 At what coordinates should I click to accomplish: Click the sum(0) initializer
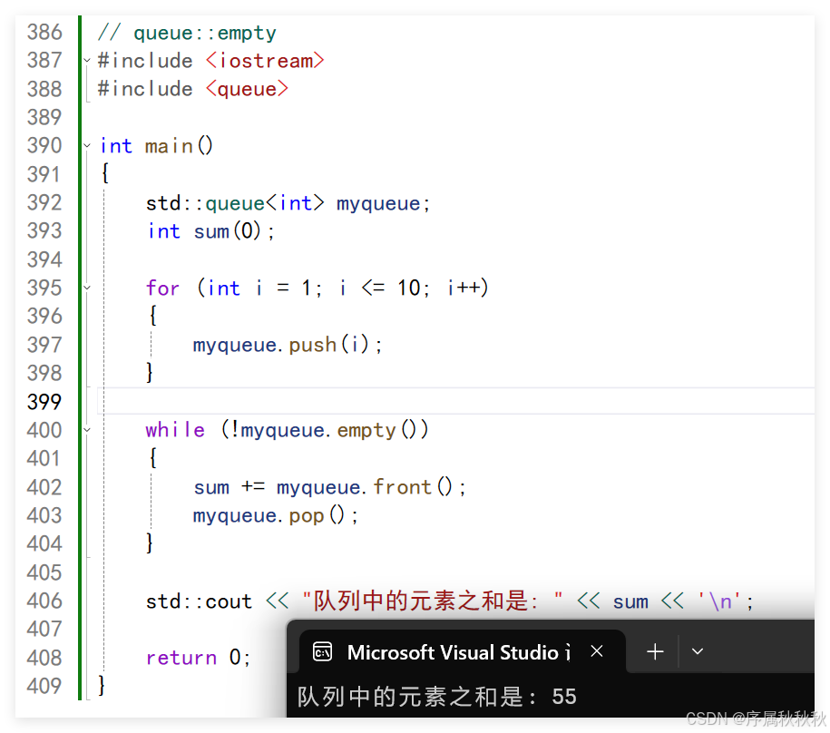point(229,231)
